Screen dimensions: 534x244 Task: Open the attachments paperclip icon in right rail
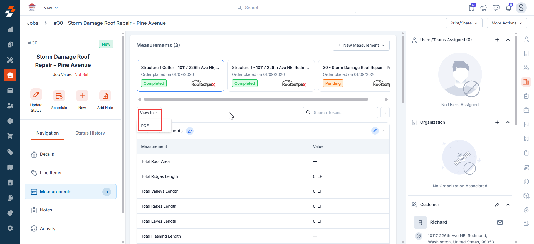coord(526,210)
